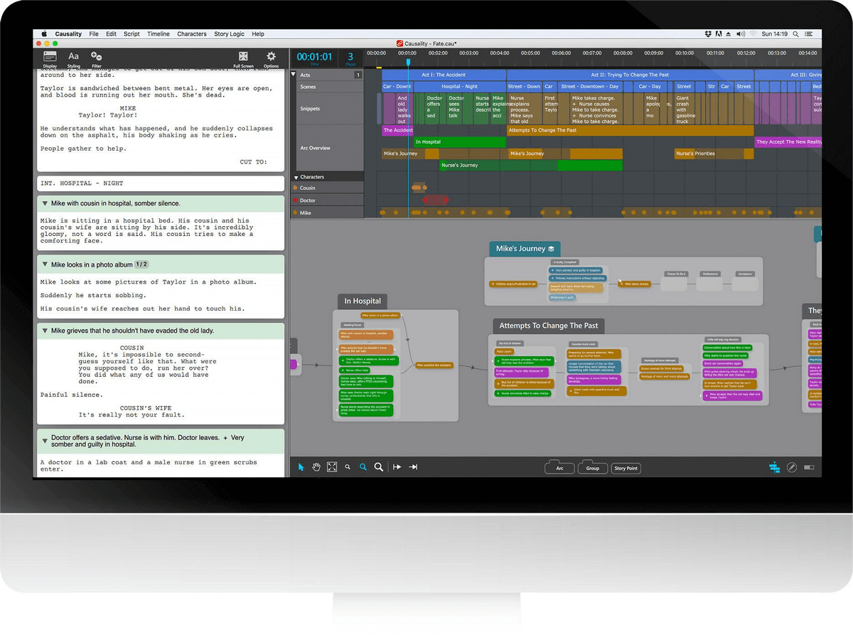This screenshot has height=642, width=853.
Task: Collapse the Characters section
Action: [x=296, y=177]
